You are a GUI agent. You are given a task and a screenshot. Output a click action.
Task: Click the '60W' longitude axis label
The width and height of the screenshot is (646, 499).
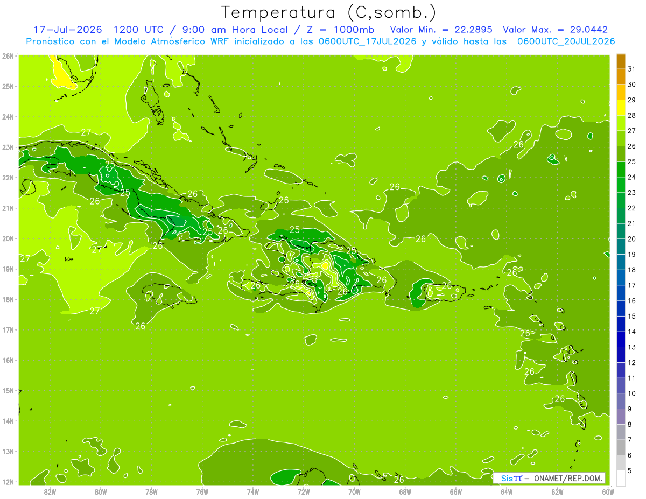[608, 491]
